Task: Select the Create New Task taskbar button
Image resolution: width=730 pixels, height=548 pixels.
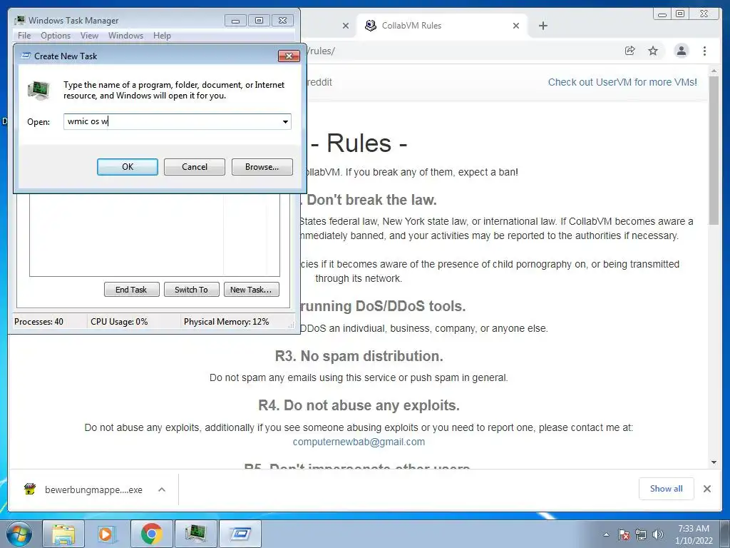Action: [x=240, y=534]
